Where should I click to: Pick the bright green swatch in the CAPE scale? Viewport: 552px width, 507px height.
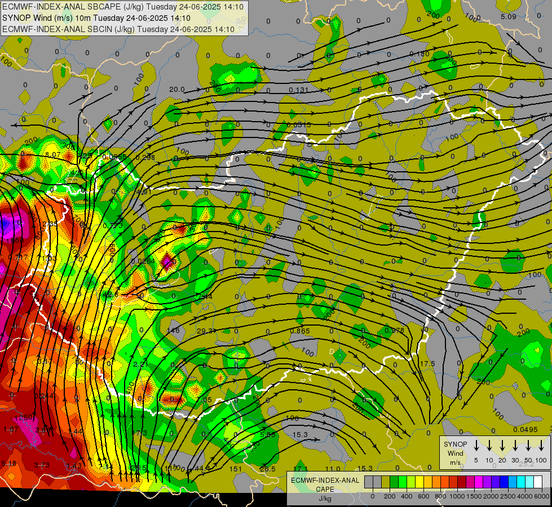coord(403,482)
